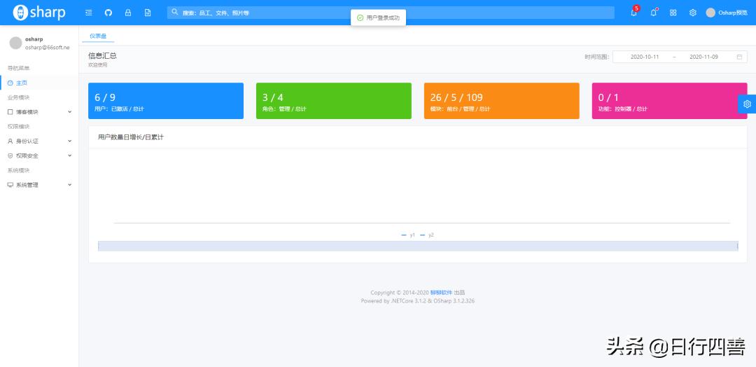The image size is (756, 367).
Task: Open the floating settings gear on the right edge
Action: point(747,104)
